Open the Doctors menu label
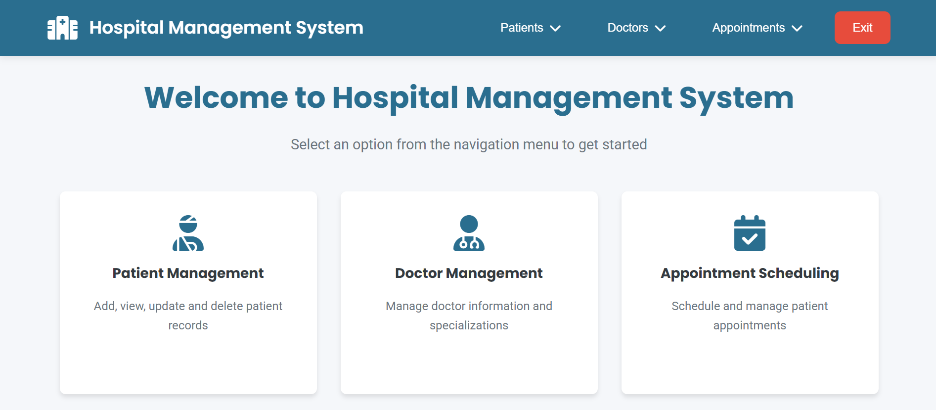The image size is (936, 410). coord(627,28)
